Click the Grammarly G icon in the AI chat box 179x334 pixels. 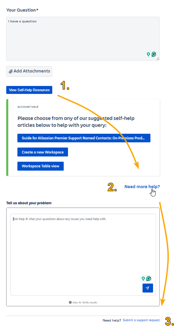coord(149,279)
